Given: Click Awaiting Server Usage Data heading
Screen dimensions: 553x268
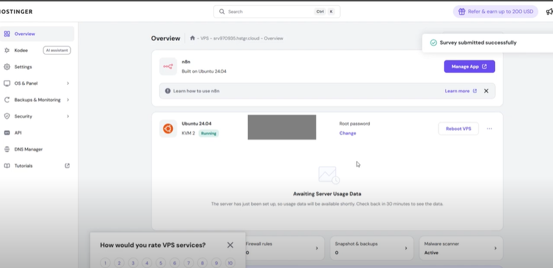Looking at the screenshot, I should pyautogui.click(x=327, y=194).
